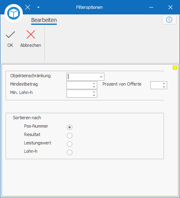Decrease Prozent von Offerte with down arrow

[164, 87]
